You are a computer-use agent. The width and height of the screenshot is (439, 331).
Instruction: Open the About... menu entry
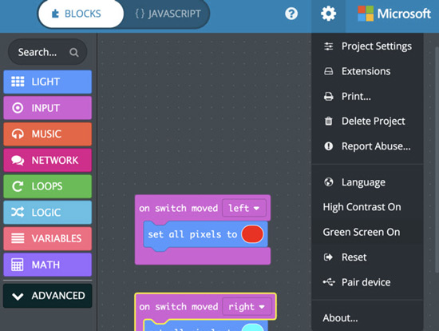point(367,318)
